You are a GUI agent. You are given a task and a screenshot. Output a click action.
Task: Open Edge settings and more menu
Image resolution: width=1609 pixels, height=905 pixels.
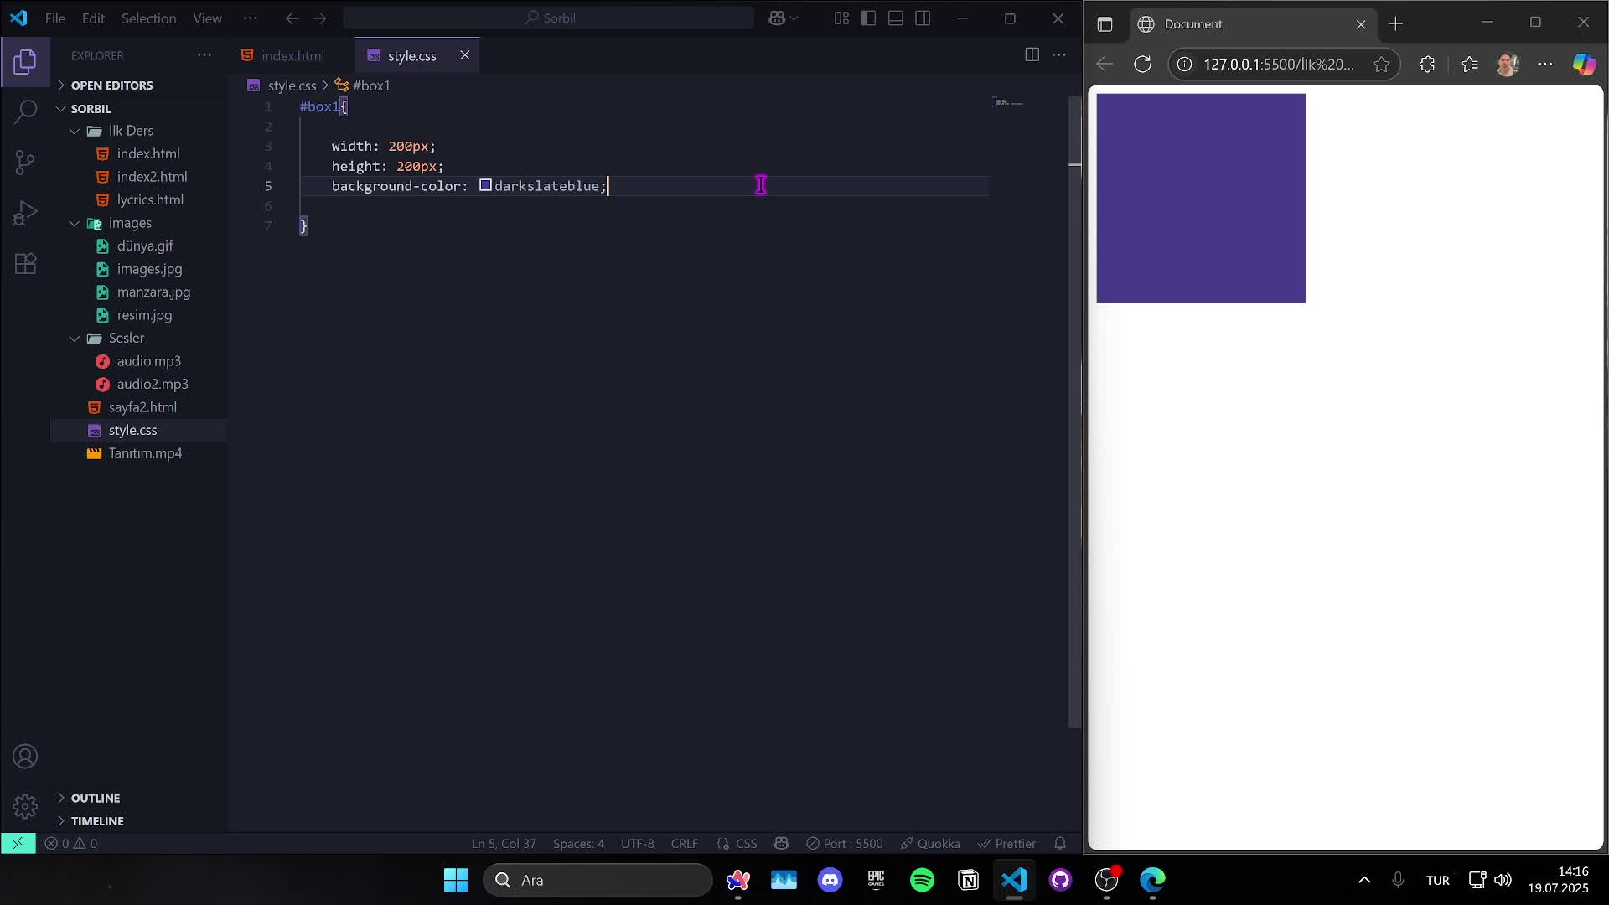point(1545,65)
